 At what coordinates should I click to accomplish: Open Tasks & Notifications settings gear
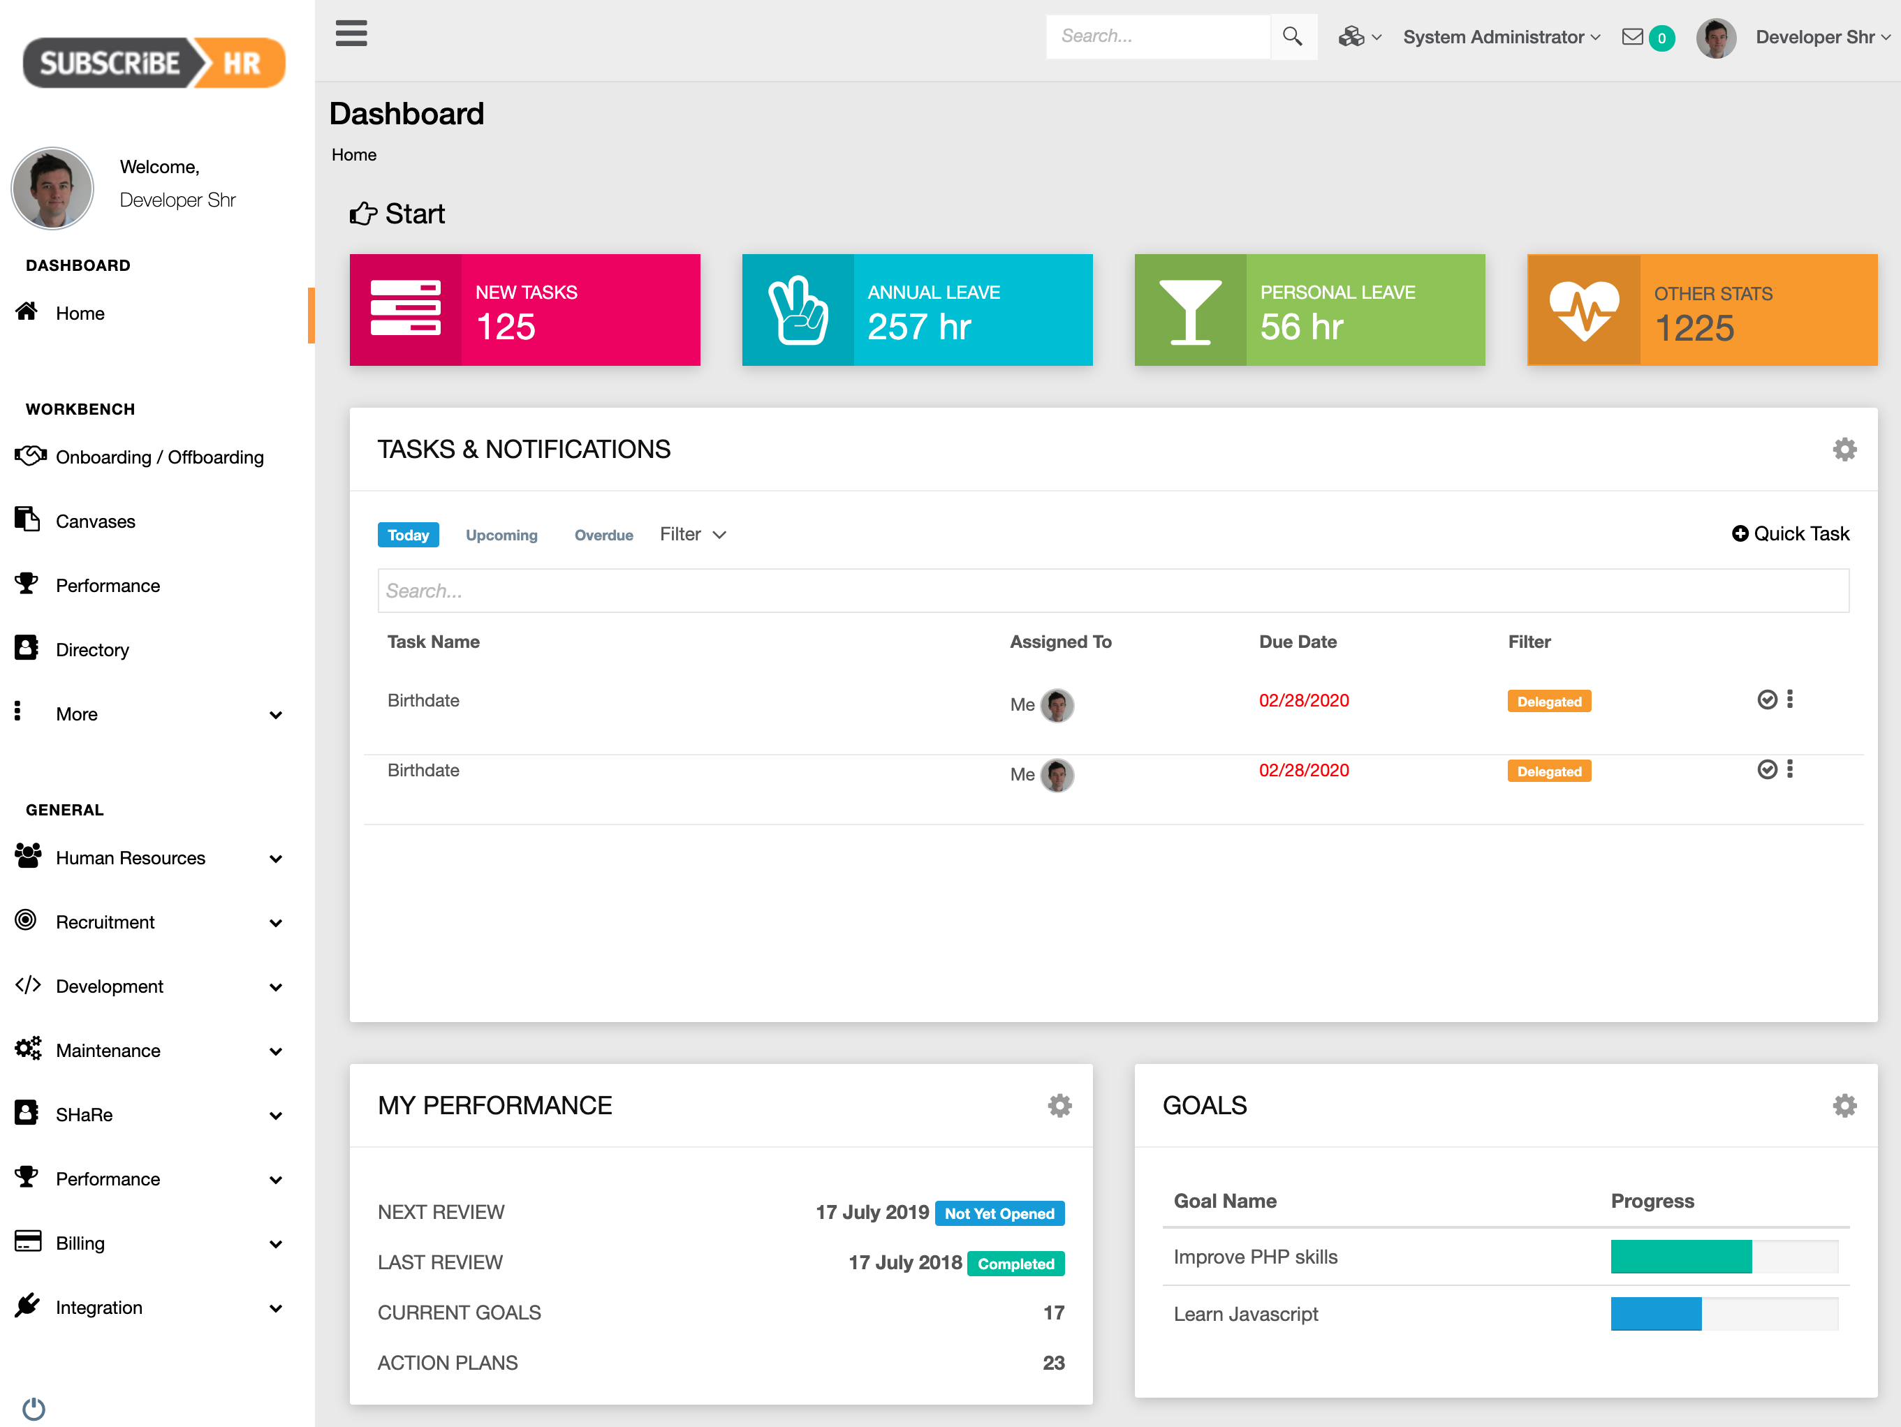[1844, 448]
